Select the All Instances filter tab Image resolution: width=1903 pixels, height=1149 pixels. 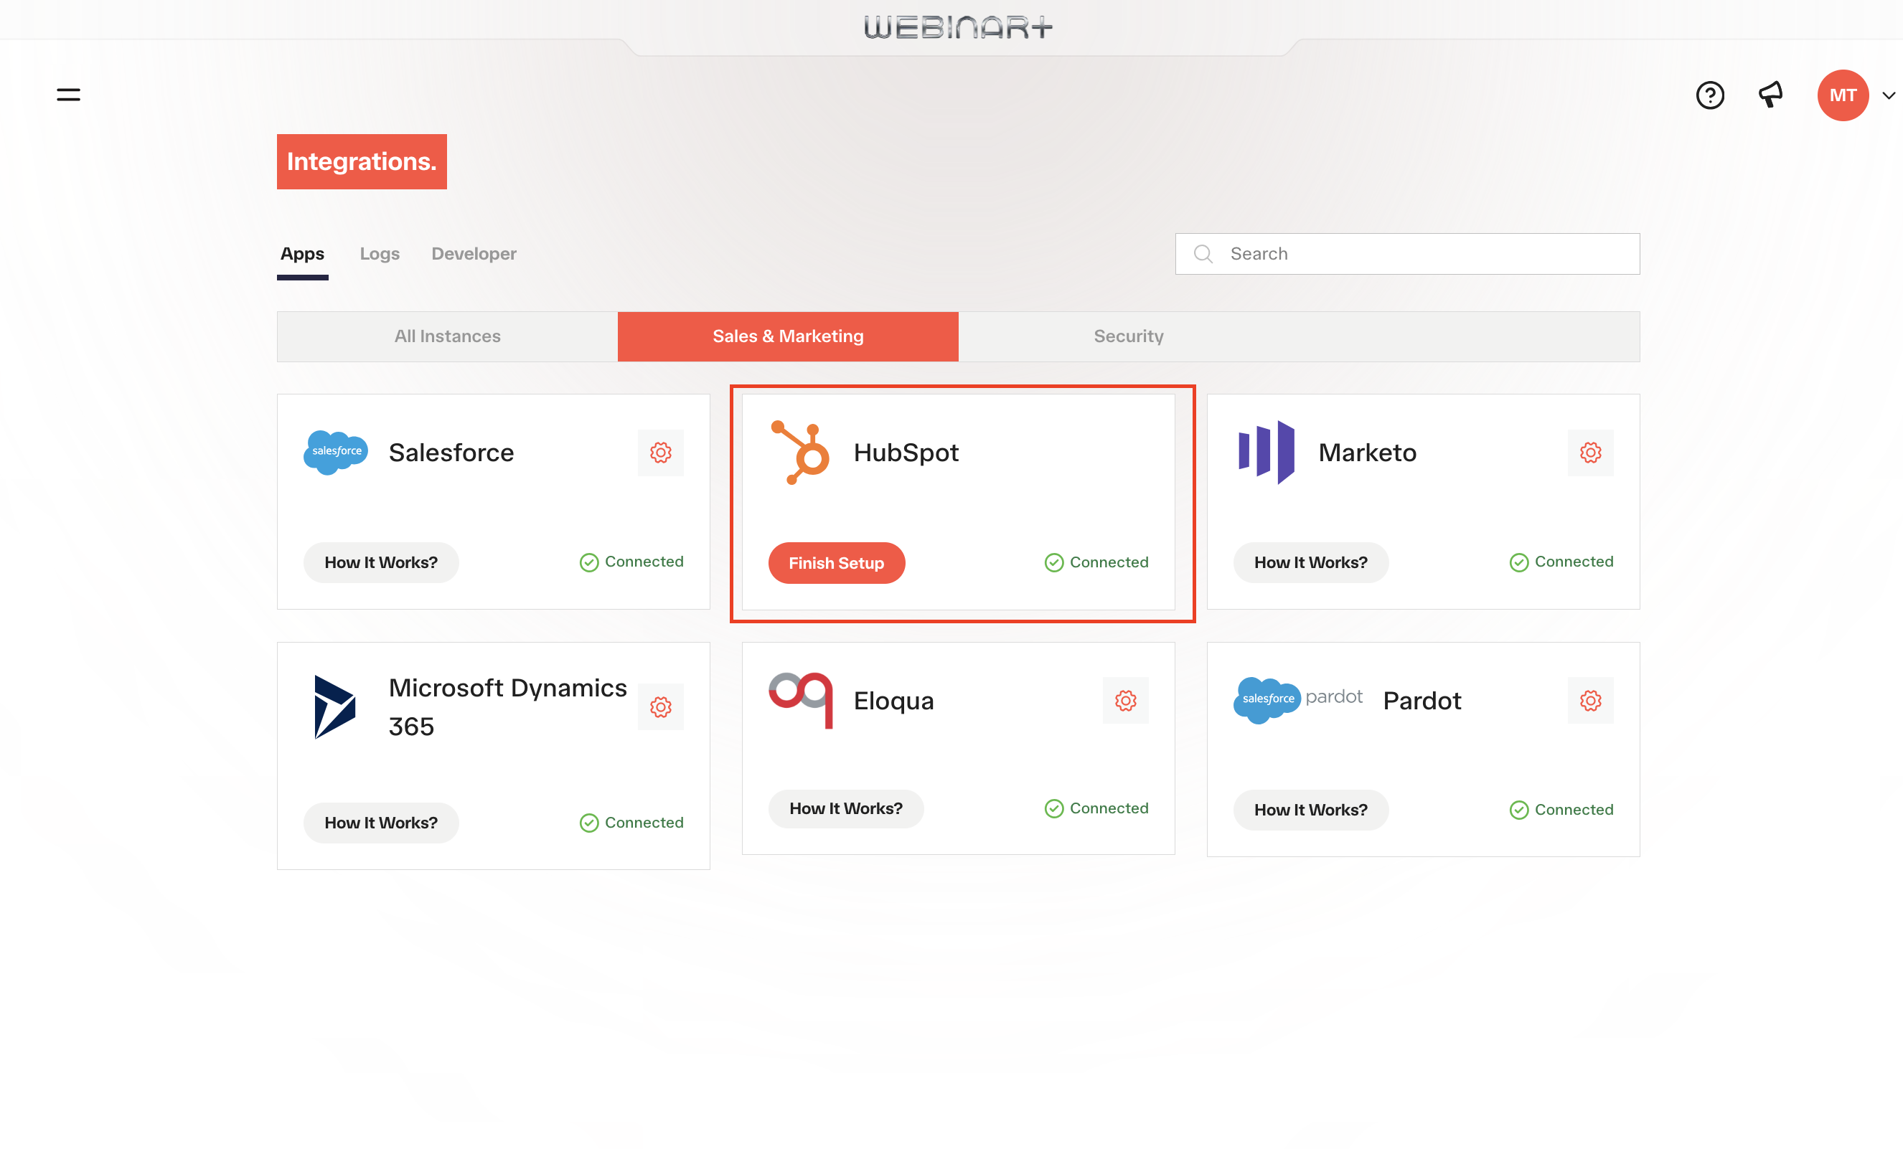pyautogui.click(x=447, y=336)
